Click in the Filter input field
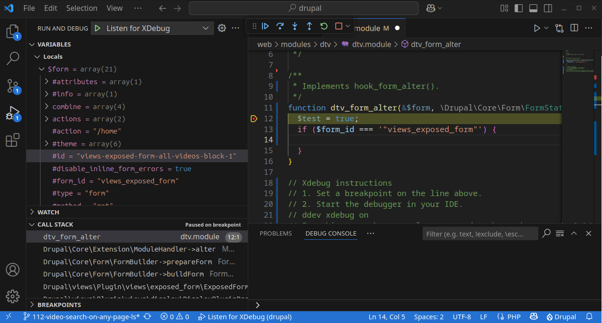Image resolution: width=602 pixels, height=323 pixels. click(x=480, y=234)
